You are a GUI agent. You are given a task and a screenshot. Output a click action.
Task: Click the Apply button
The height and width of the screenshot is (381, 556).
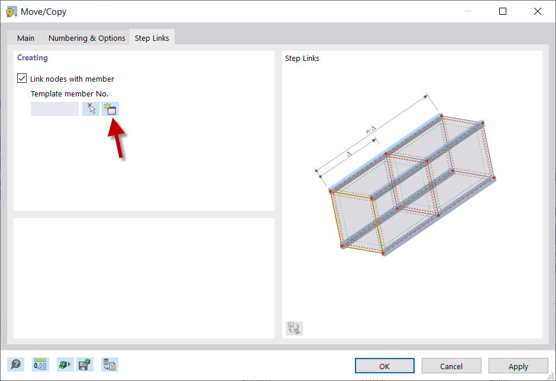518,366
